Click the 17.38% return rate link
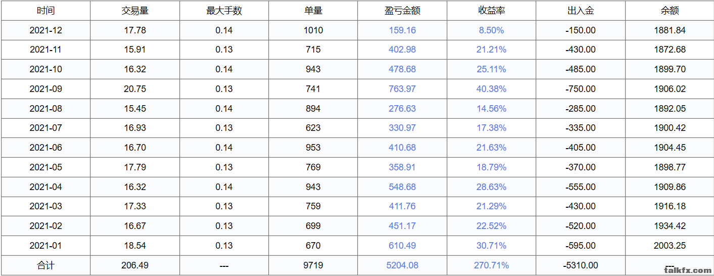 tap(492, 128)
